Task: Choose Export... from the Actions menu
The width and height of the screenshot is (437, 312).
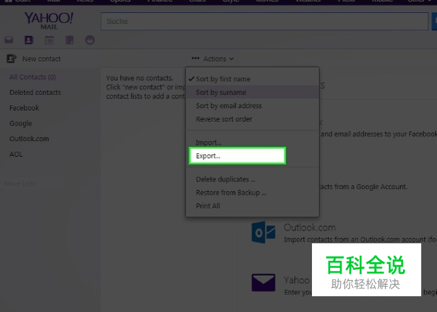Action: (x=237, y=156)
